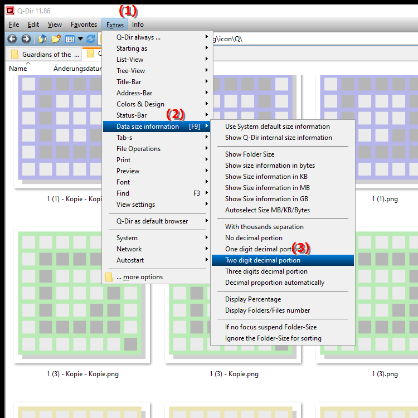Expand the List-View submenu

pos(157,60)
